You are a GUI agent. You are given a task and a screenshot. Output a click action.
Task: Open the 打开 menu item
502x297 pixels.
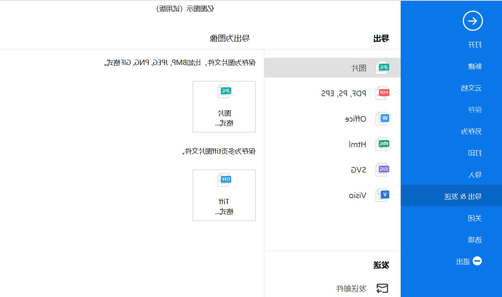point(475,45)
